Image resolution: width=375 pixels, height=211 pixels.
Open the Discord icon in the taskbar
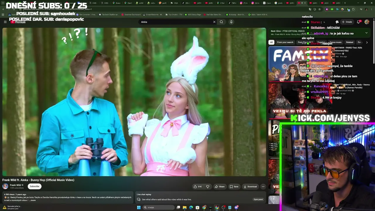tap(236, 207)
